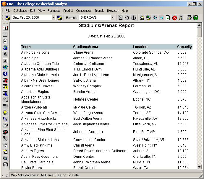Open the Trends menu
204x179 pixels.
pos(99,11)
